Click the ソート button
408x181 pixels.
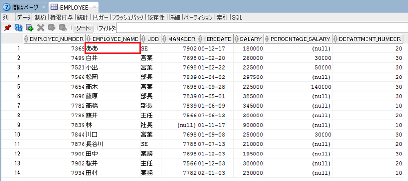[x=84, y=28]
